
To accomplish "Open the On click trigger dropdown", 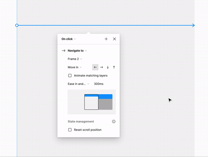I will (69, 39).
